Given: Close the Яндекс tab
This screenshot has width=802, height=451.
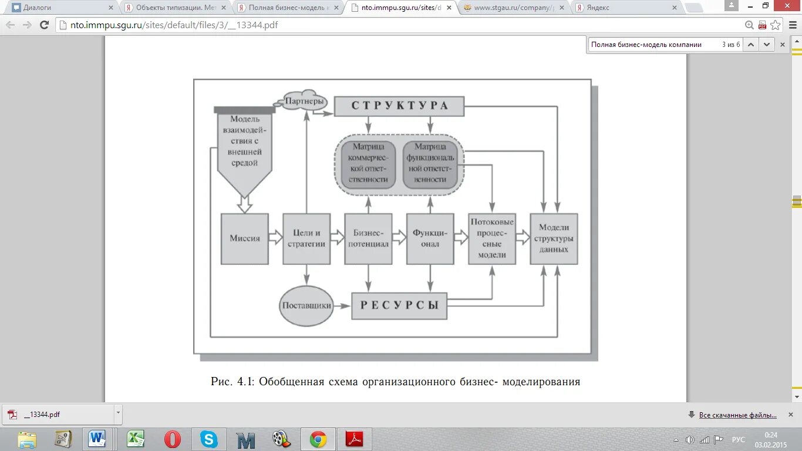Looking at the screenshot, I should pyautogui.click(x=675, y=8).
